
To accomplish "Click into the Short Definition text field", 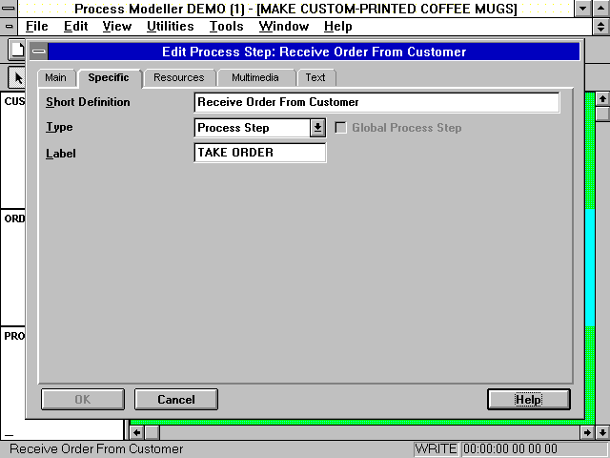I will [x=376, y=102].
